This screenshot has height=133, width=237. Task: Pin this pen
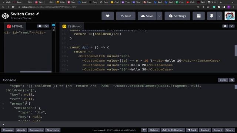click(x=211, y=16)
